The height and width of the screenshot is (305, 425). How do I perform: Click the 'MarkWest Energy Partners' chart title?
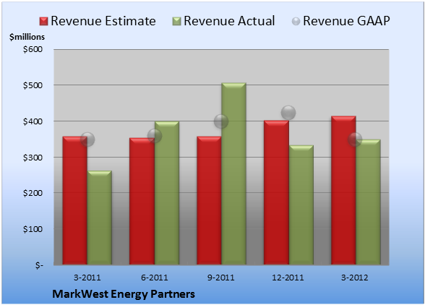pyautogui.click(x=124, y=294)
